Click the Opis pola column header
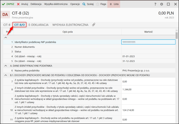The height and width of the screenshot is (124, 179). [x=68, y=32]
